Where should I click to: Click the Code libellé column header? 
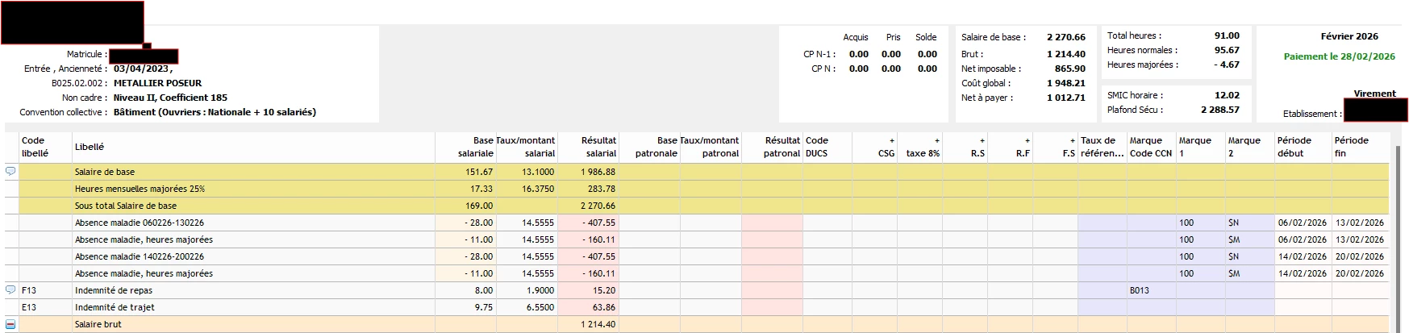point(35,147)
